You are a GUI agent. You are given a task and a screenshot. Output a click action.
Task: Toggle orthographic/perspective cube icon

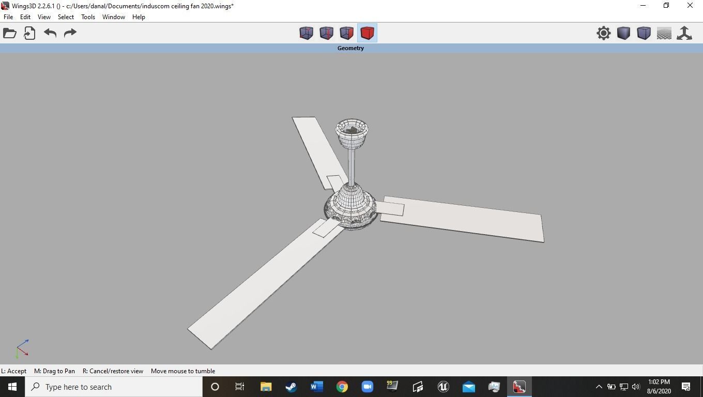644,33
